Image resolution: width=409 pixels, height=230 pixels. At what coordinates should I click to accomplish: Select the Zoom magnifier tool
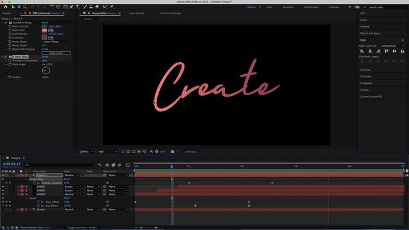[25, 7]
